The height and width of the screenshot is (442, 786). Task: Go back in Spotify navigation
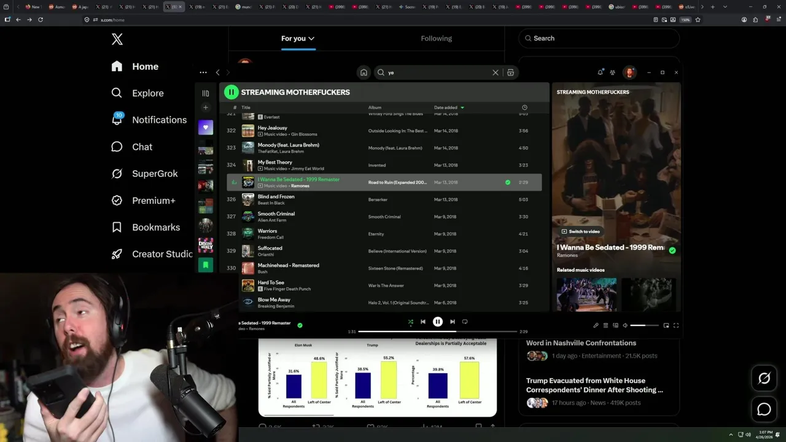217,72
